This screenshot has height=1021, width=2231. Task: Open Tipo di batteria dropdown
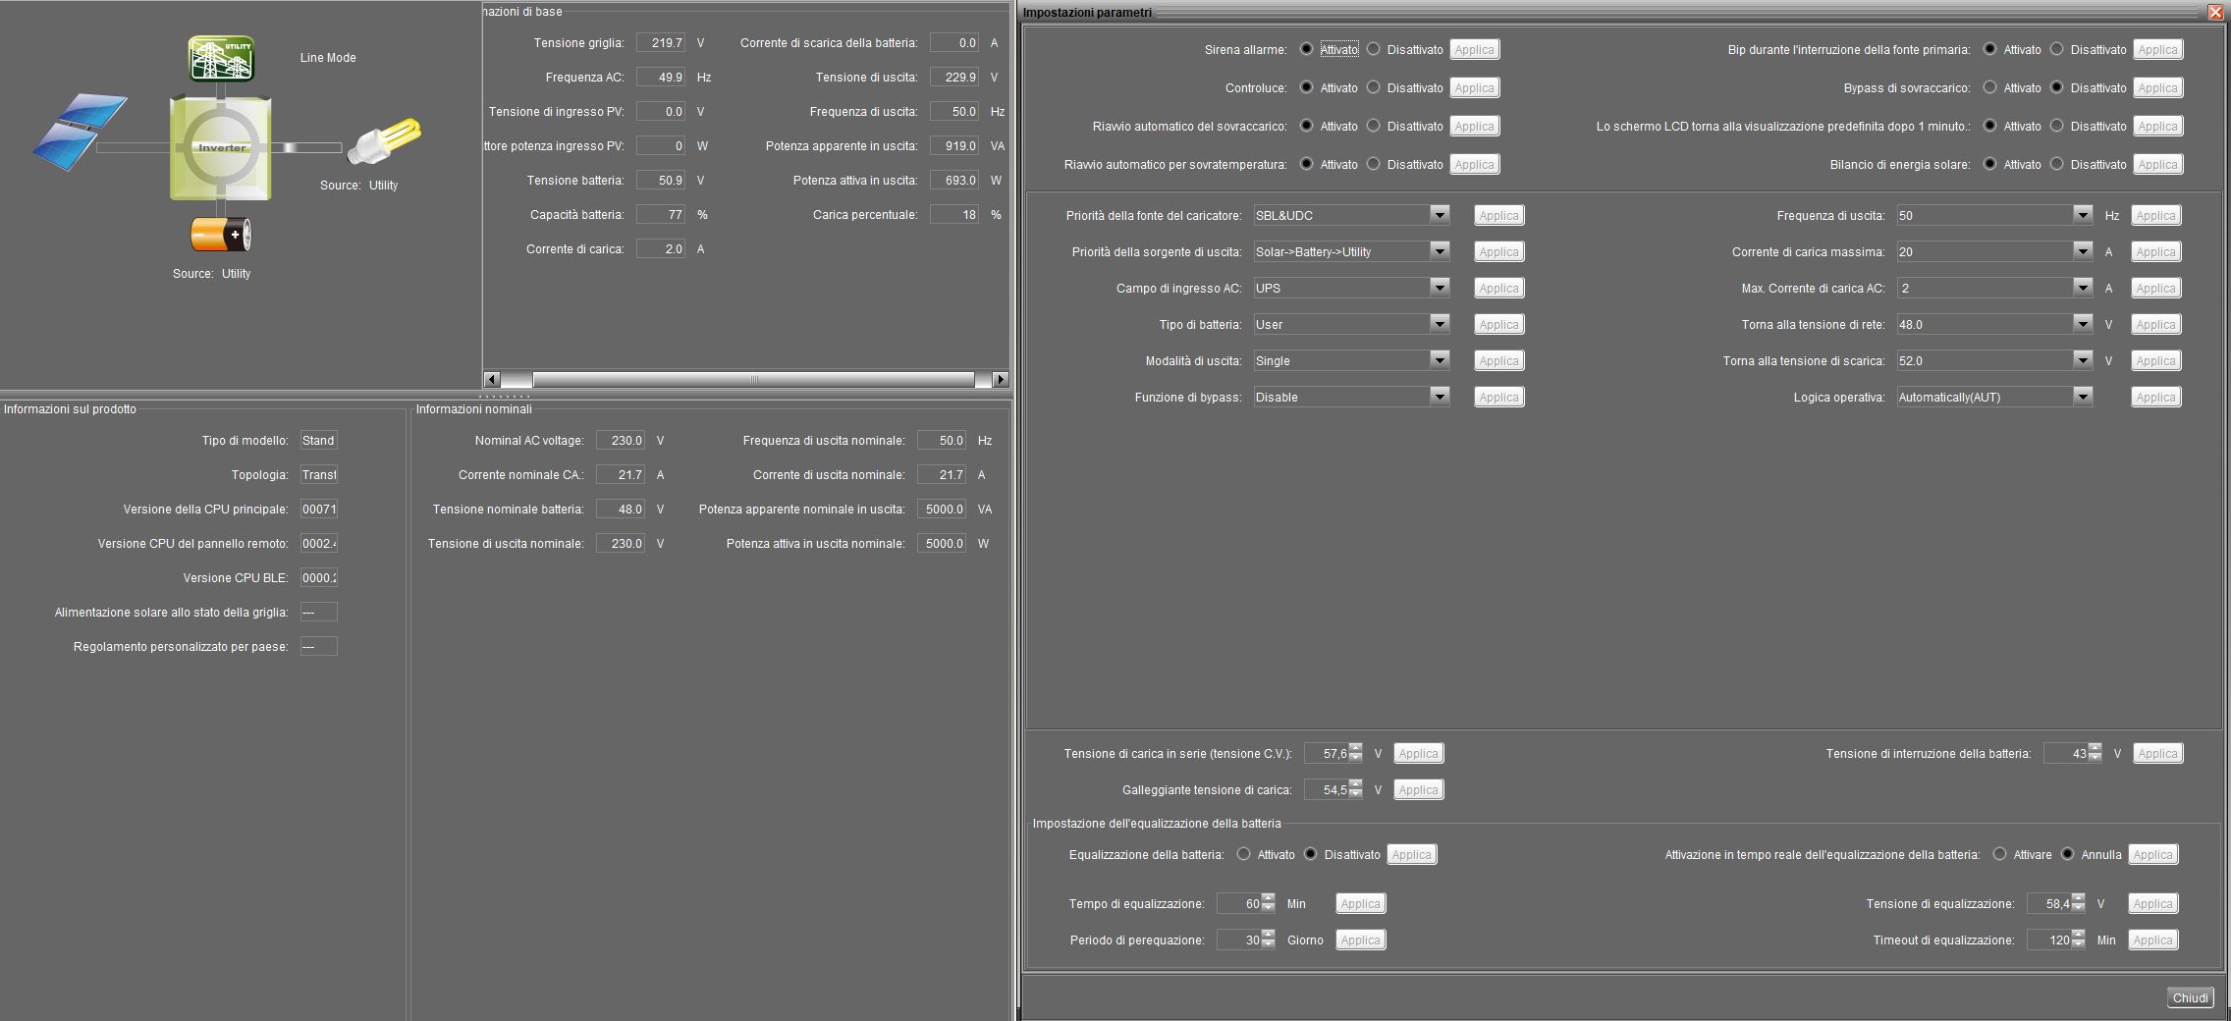tap(1440, 324)
